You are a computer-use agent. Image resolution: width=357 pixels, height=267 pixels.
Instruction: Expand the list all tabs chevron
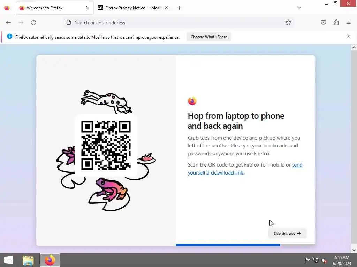[x=299, y=8]
